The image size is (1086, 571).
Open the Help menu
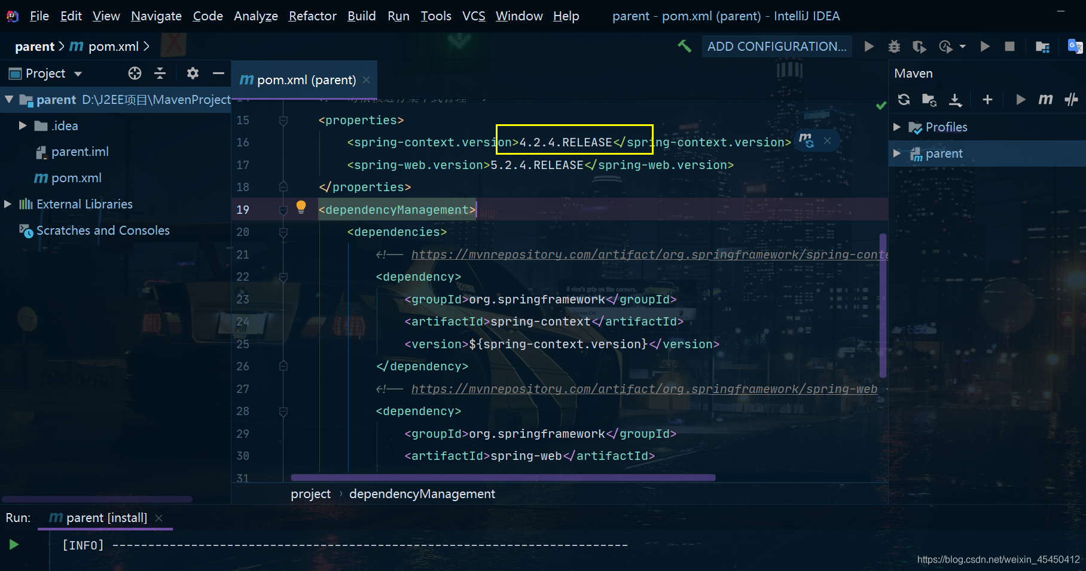pyautogui.click(x=566, y=16)
